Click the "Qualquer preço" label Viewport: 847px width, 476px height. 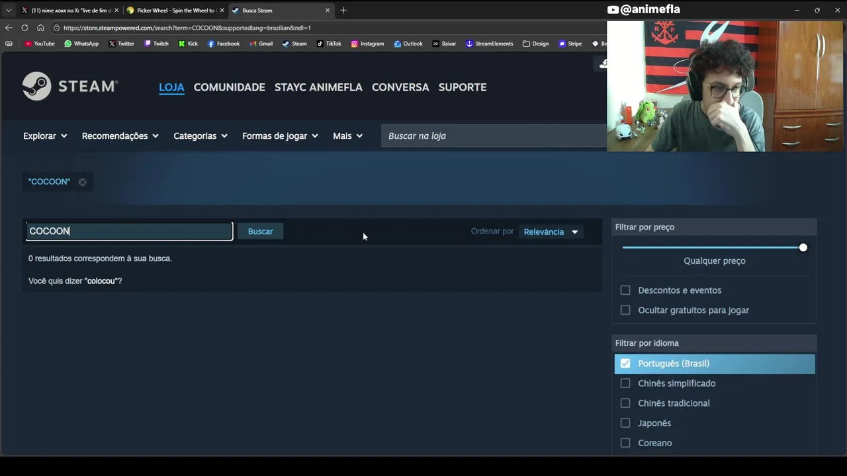(715, 260)
